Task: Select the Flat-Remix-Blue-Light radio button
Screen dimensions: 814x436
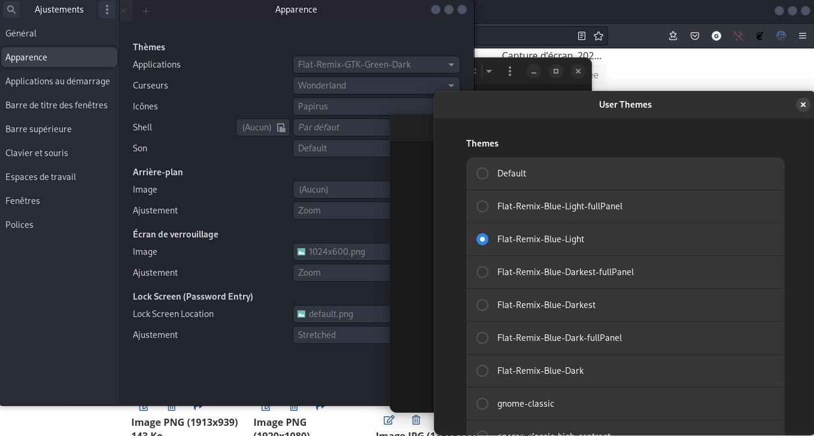Action: tap(482, 239)
